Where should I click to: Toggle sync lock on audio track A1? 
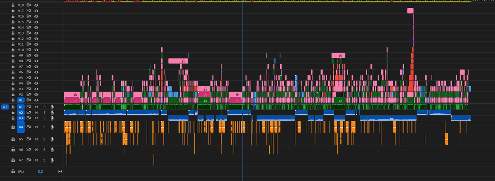[29, 107]
